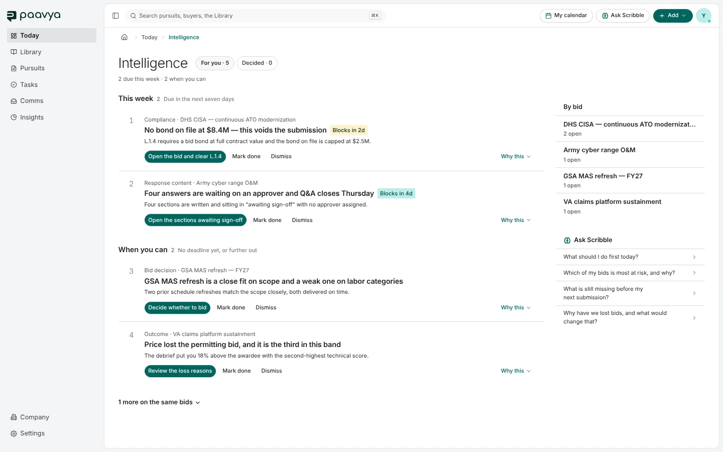This screenshot has height=452, width=723.
Task: Filter by DHS CISA bid
Action: coord(630,129)
